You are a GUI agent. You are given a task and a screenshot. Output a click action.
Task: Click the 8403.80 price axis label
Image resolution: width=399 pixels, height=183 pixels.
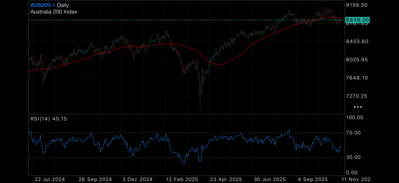point(357,42)
